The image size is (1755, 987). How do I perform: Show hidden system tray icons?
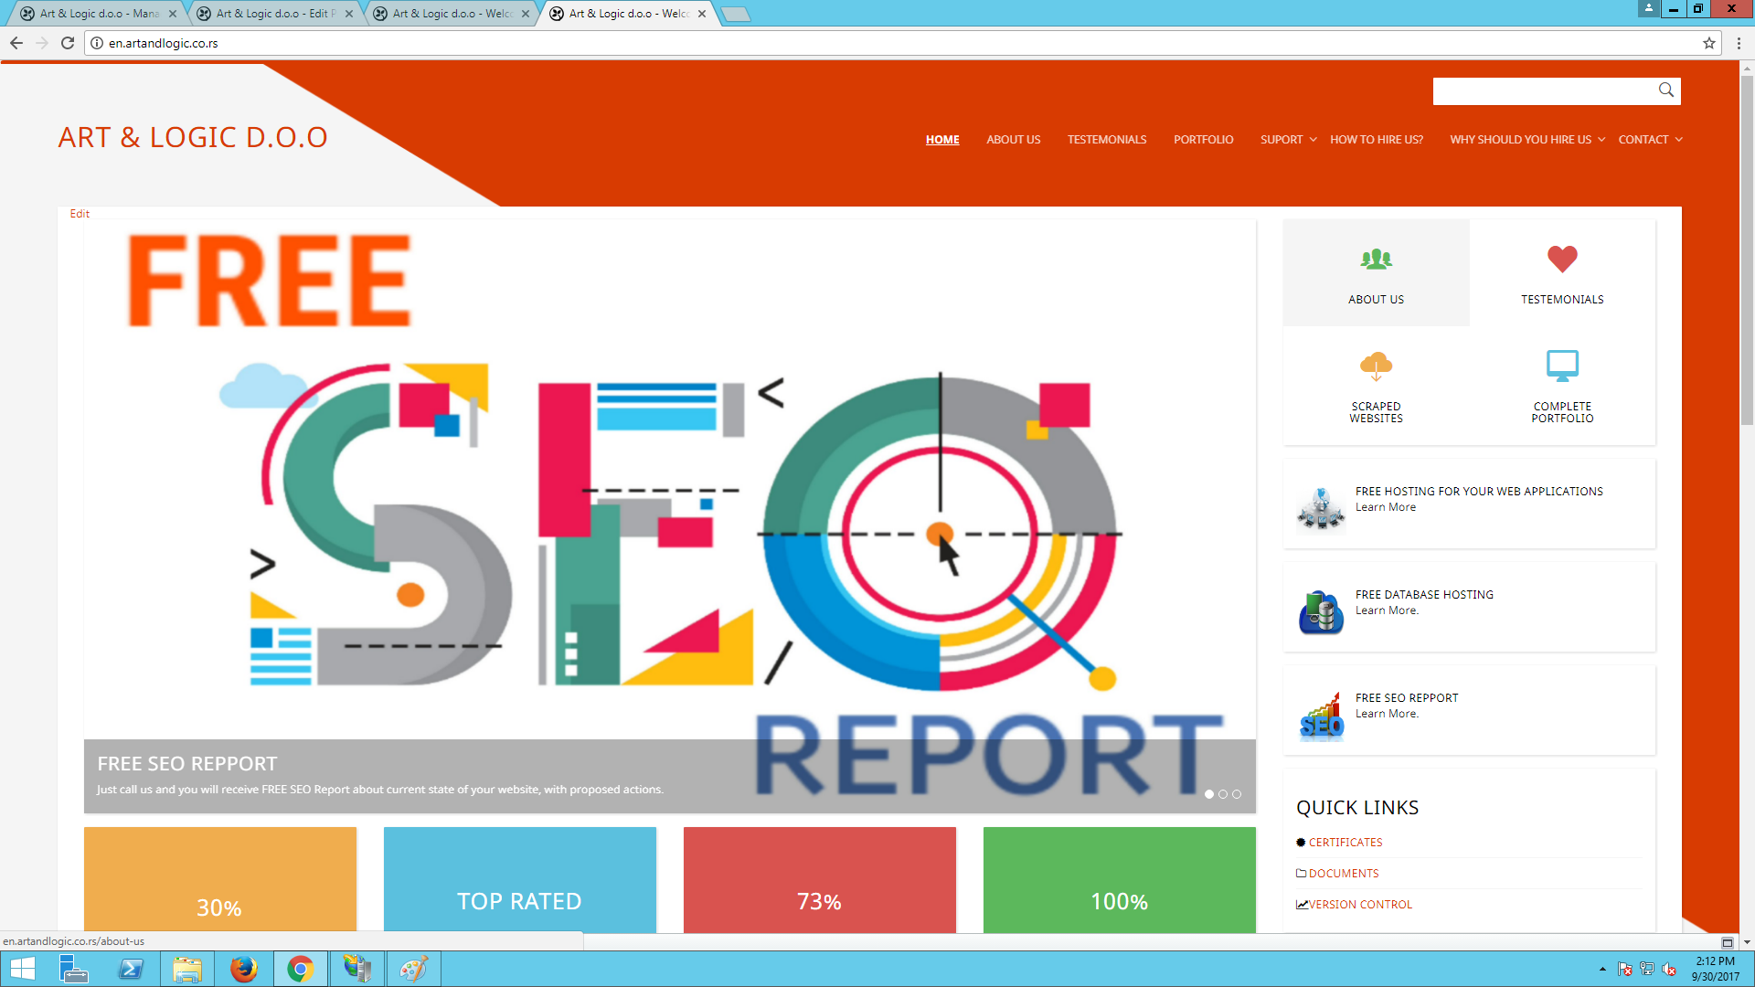[x=1602, y=969]
